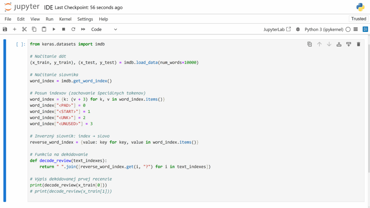The height and width of the screenshot is (208, 370).
Task: Open the File menu
Action: pos(8,19)
